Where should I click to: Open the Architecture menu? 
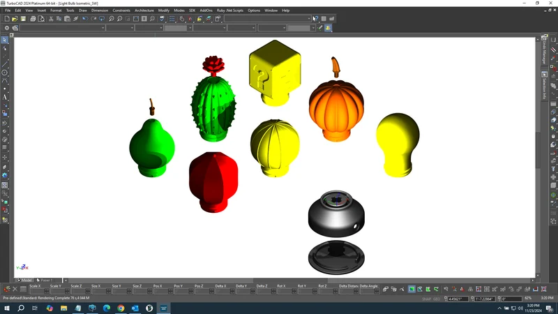tap(144, 10)
